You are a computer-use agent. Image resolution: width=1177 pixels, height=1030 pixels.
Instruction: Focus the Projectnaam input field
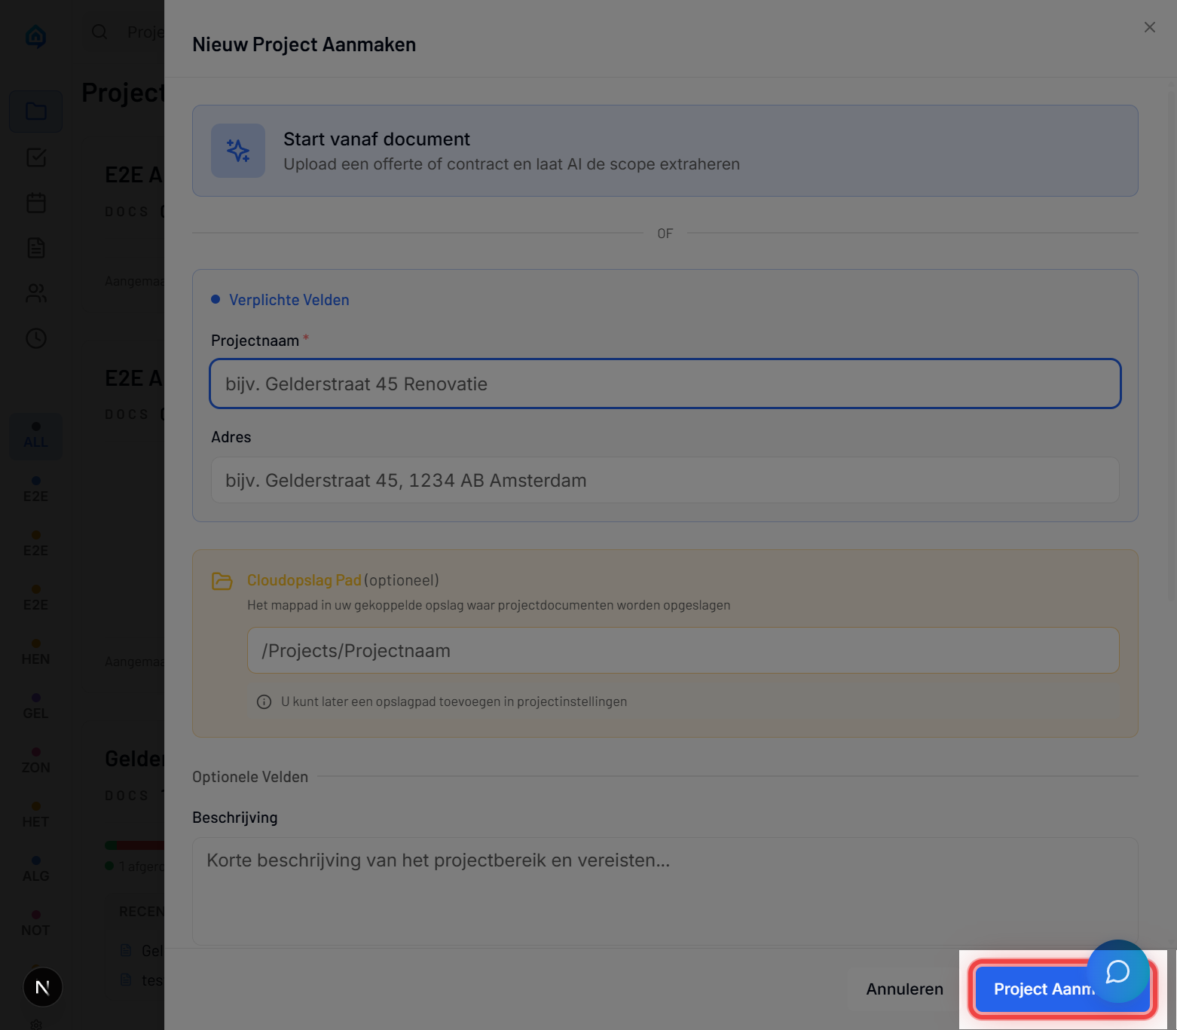665,384
